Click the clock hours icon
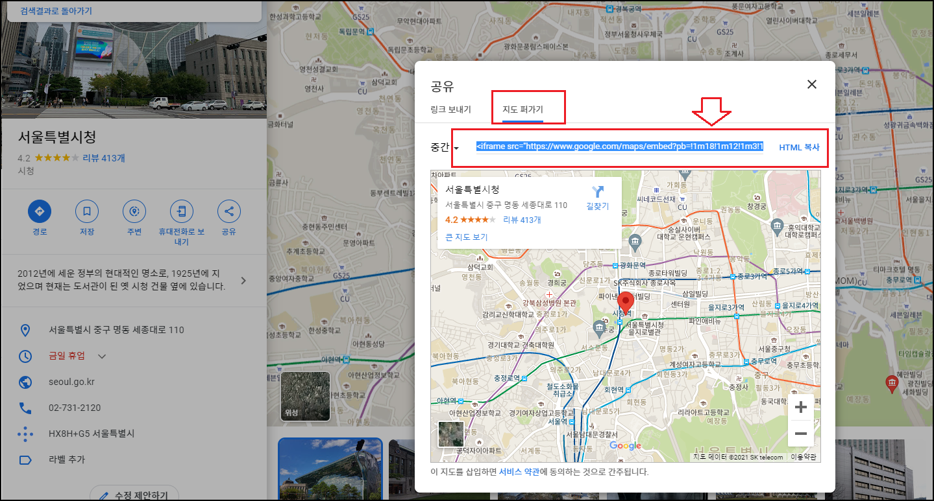The height and width of the screenshot is (501, 934). [25, 356]
